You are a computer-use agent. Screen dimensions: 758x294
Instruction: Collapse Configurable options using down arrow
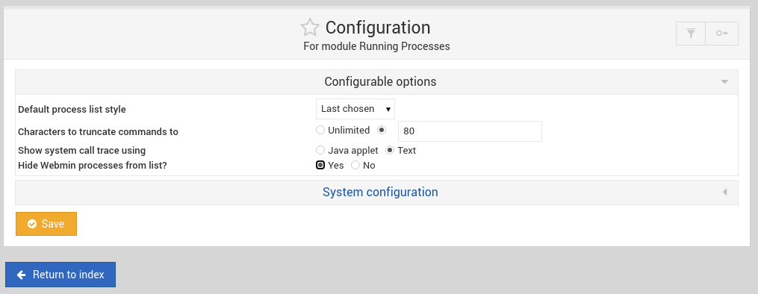[x=724, y=81]
